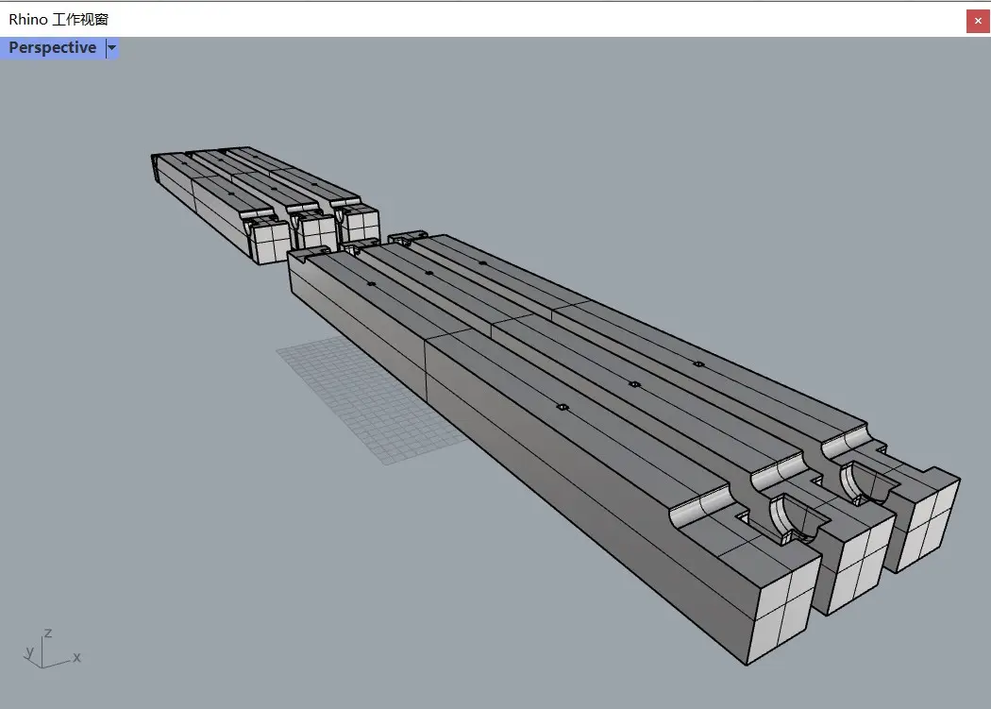Click the bolt hole on the rightmost large beam's near half
The width and height of the screenshot is (991, 709).
[x=698, y=363]
